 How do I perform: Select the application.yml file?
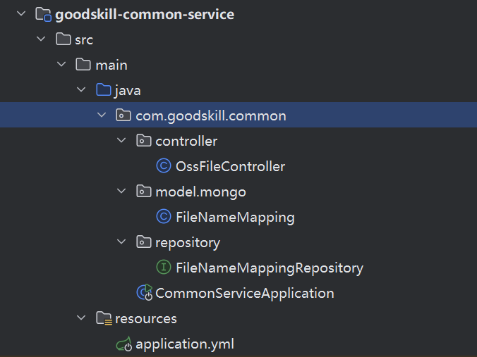pos(184,344)
